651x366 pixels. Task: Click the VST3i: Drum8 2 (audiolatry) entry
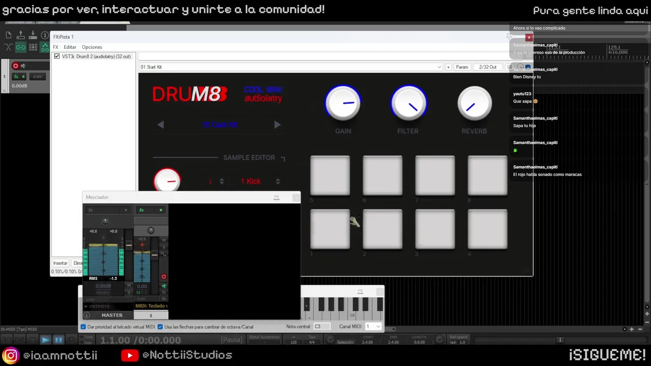click(96, 56)
